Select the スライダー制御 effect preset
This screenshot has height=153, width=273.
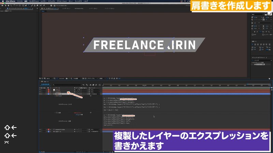point(260,64)
